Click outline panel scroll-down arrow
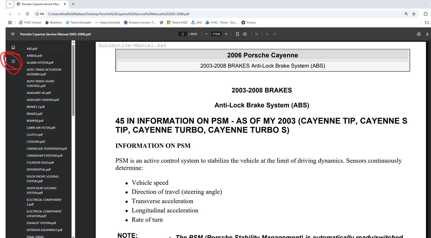The height and width of the screenshot is (238, 431). click(x=73, y=237)
